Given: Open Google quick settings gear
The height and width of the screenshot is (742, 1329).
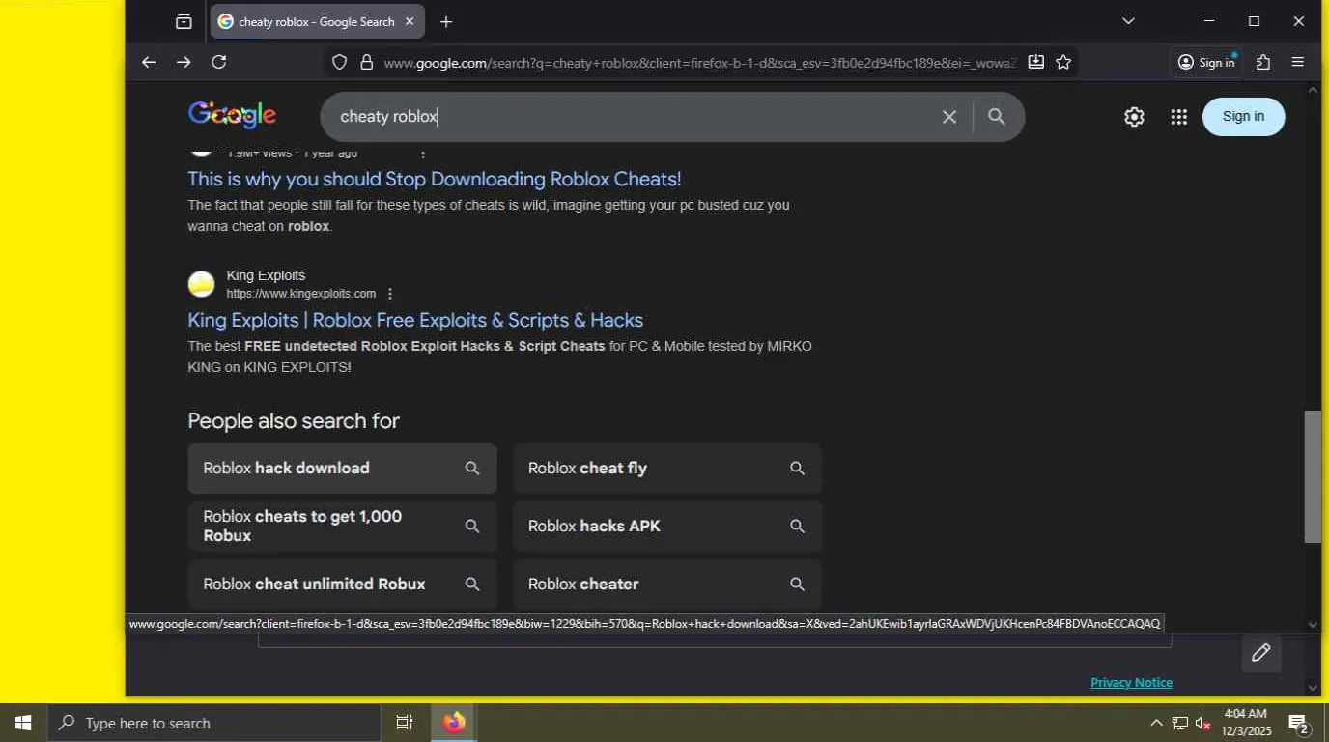Looking at the screenshot, I should coord(1134,117).
